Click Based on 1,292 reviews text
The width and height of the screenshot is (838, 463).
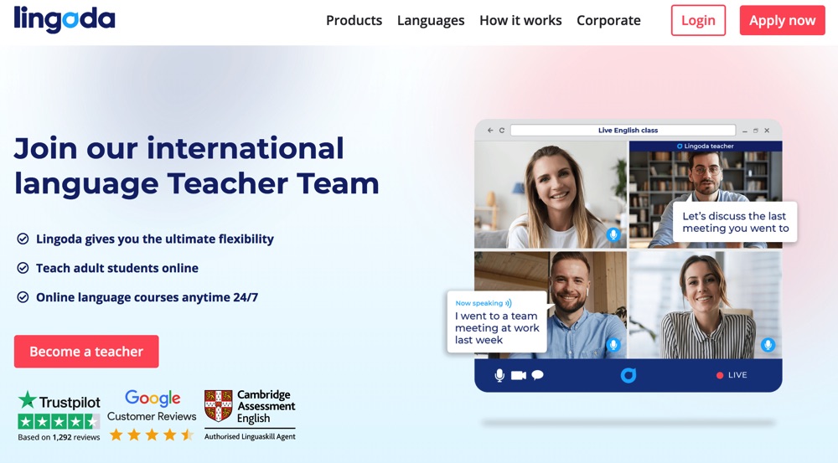pos(59,437)
